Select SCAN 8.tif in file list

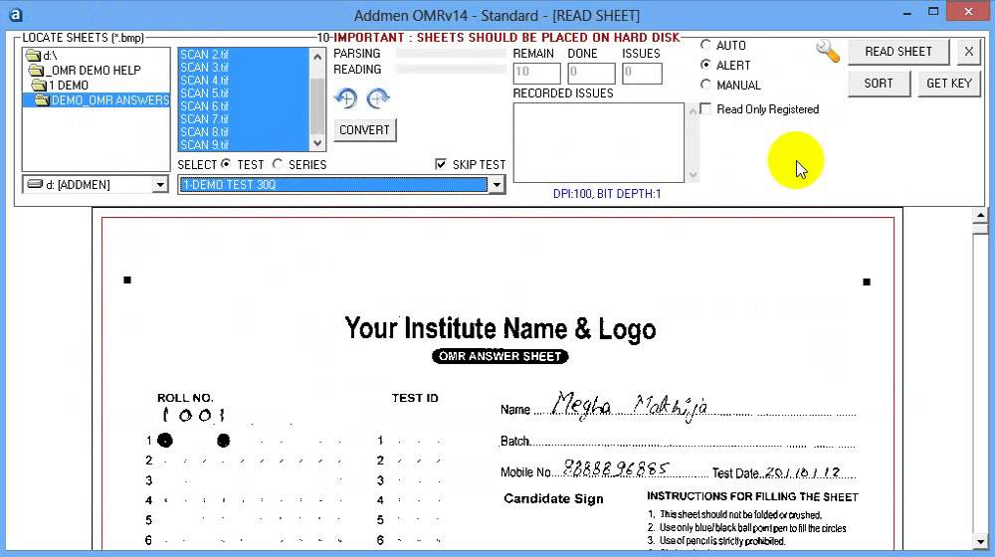tap(243, 132)
